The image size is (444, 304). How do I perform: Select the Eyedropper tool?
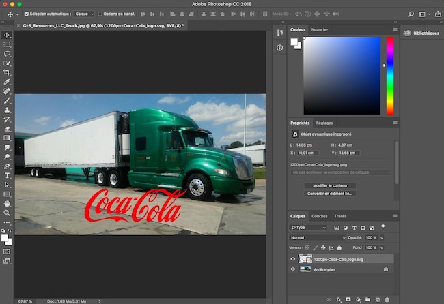pyautogui.click(x=7, y=82)
